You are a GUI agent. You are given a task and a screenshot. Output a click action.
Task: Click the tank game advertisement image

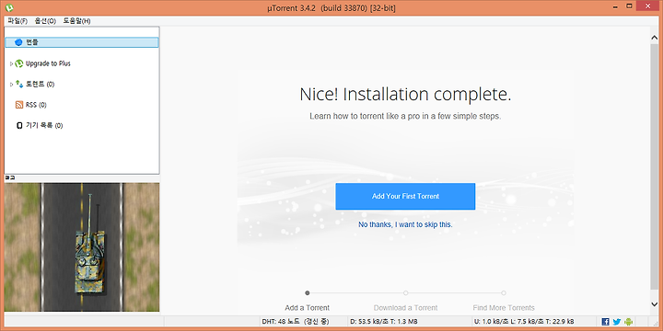coord(82,247)
